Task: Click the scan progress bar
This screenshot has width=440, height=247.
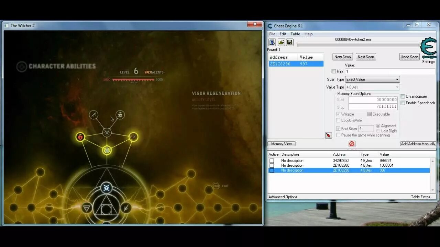Action: 358,45
